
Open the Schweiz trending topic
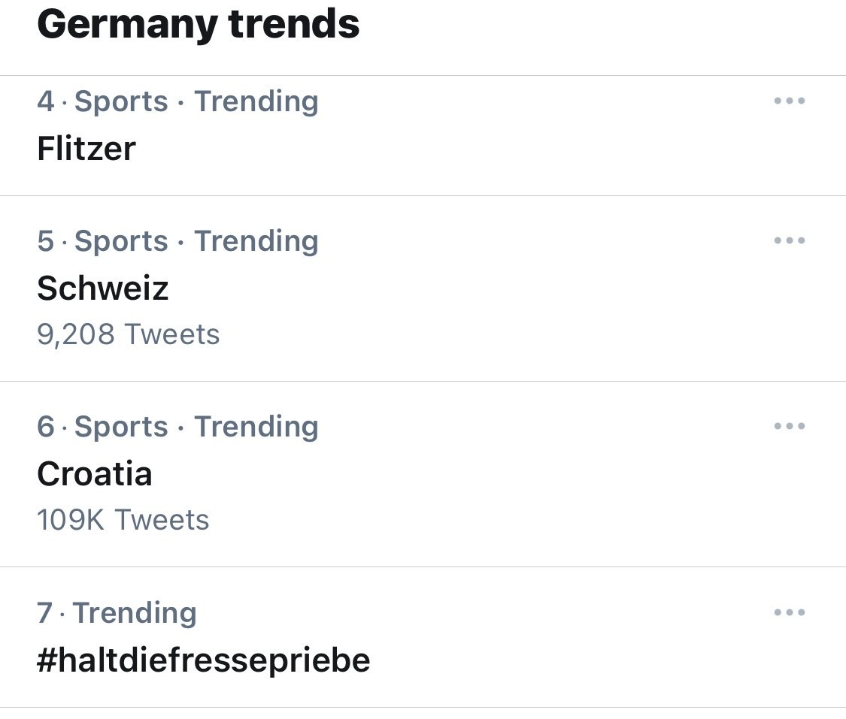pyautogui.click(x=103, y=289)
